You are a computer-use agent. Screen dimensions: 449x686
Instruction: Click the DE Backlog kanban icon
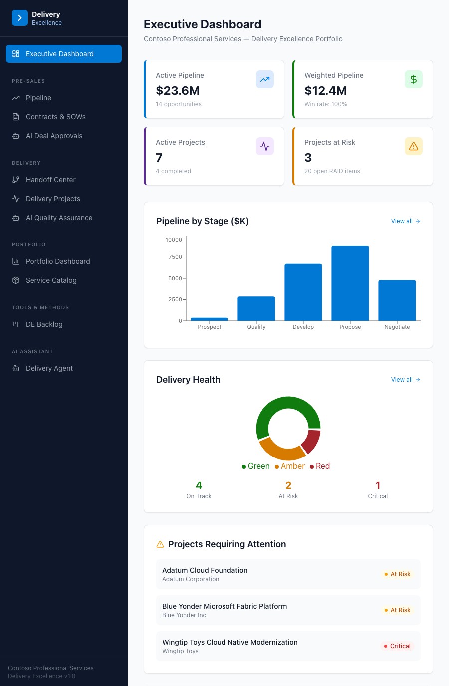(x=16, y=324)
